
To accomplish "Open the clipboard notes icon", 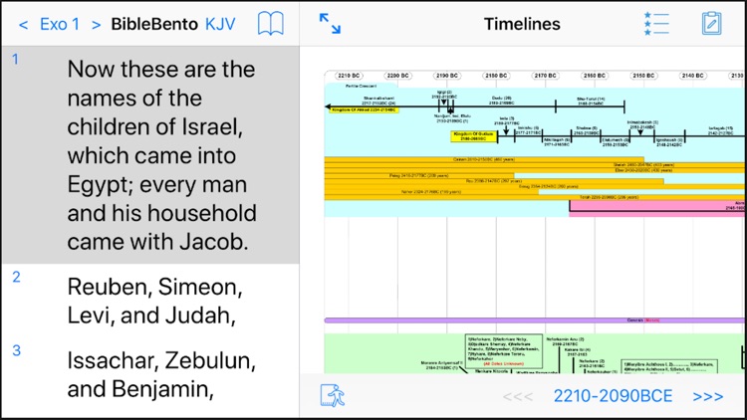I will [711, 23].
